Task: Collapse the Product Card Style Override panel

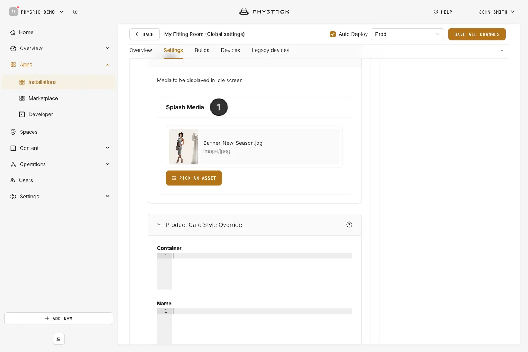Action: click(159, 225)
